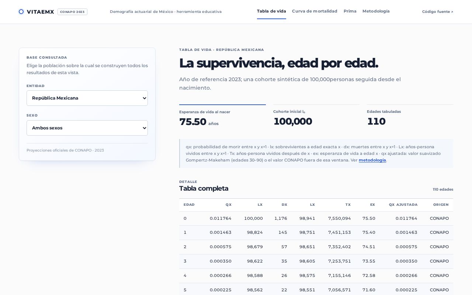Select the Metodología tab in the navigation

point(376,11)
